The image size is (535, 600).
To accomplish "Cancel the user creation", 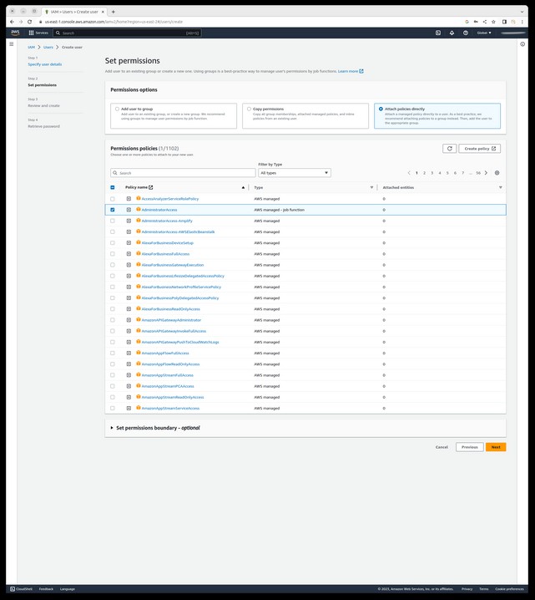I will [x=442, y=447].
